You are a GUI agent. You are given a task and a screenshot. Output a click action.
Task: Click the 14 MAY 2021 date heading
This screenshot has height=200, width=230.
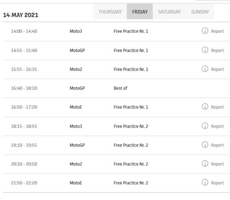pos(21,16)
